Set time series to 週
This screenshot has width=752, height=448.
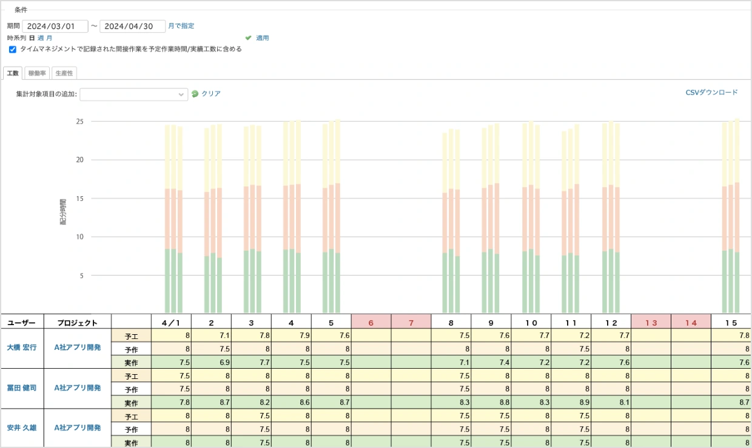click(41, 38)
